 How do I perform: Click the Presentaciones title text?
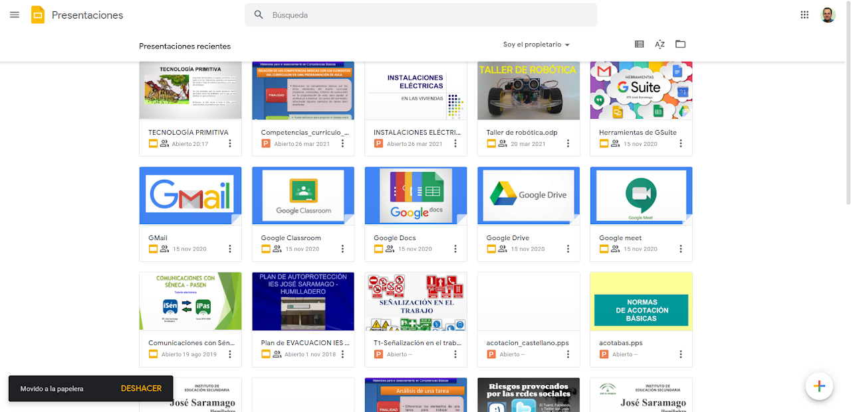pos(87,15)
